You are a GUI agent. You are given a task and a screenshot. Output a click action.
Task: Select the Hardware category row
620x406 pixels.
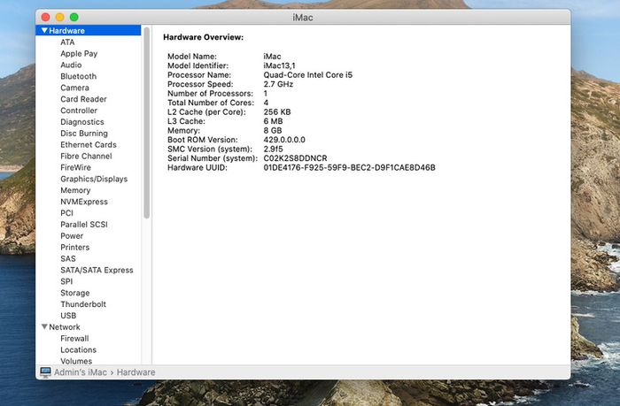click(x=89, y=30)
